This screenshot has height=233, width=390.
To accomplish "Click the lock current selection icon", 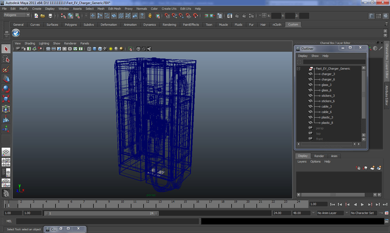I will coord(150,16).
